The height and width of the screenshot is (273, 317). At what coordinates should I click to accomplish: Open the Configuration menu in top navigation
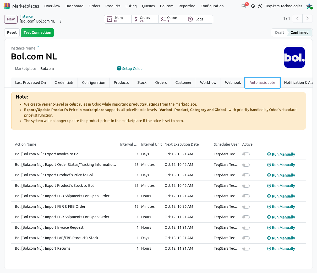(x=212, y=6)
